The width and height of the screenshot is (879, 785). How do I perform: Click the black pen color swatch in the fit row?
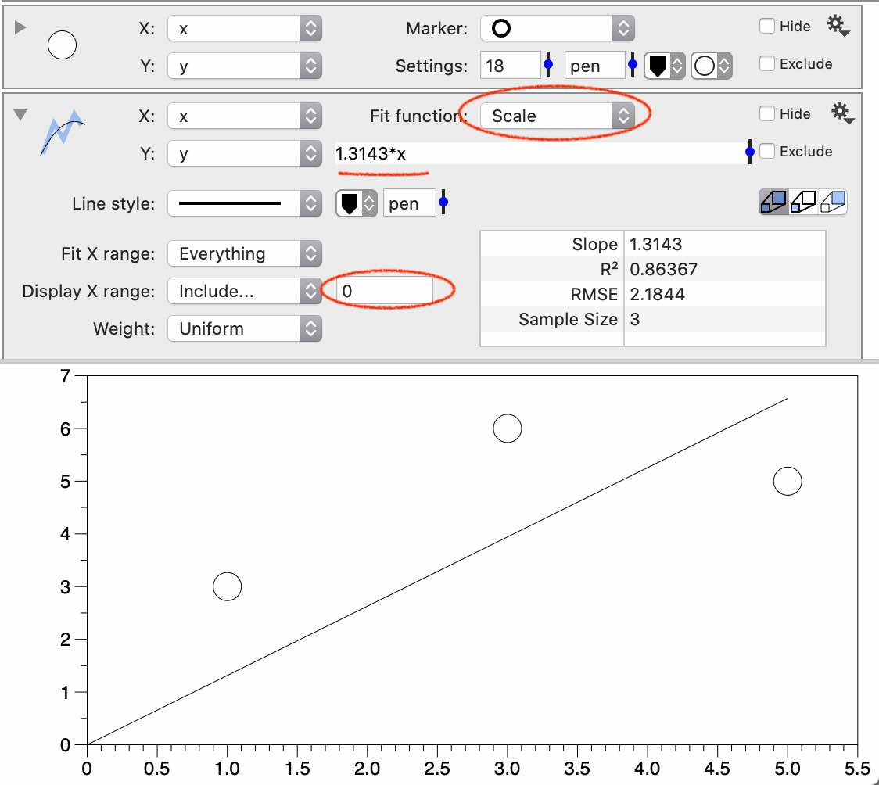[351, 203]
